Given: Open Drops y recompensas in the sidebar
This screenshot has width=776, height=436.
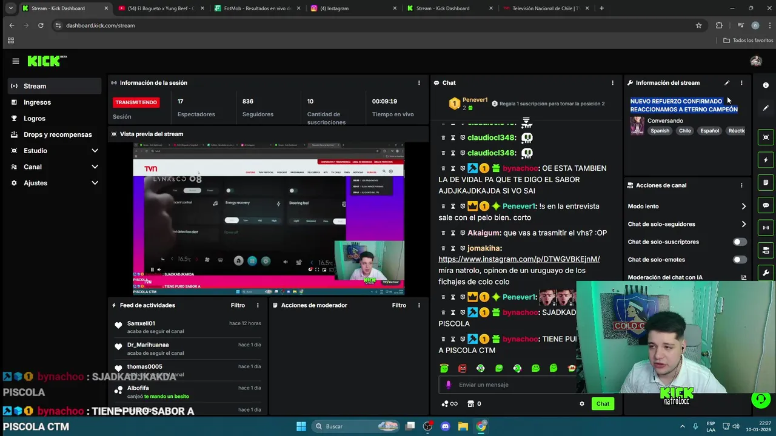Looking at the screenshot, I should (55, 134).
